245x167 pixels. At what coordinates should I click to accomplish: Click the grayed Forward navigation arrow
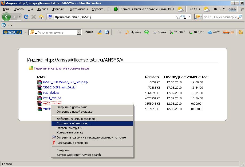pyautogui.click(x=14, y=17)
